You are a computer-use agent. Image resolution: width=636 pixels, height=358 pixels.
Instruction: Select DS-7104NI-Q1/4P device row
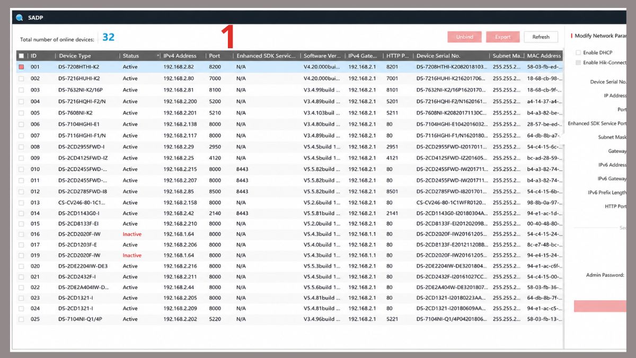tap(289, 319)
